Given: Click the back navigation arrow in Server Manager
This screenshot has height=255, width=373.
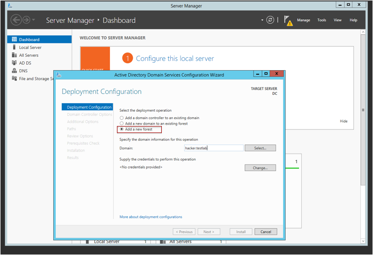Looking at the screenshot, I should [x=16, y=20].
